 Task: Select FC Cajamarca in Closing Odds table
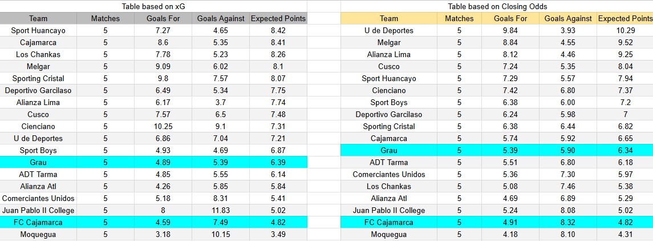388,222
